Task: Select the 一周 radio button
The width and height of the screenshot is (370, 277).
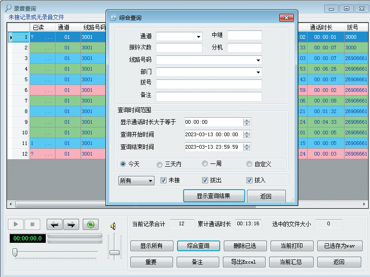Action: [205, 163]
